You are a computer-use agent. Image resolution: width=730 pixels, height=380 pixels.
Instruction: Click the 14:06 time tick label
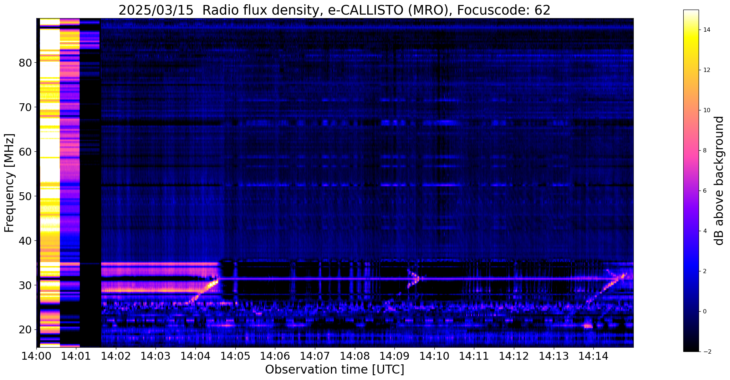tap(275, 355)
